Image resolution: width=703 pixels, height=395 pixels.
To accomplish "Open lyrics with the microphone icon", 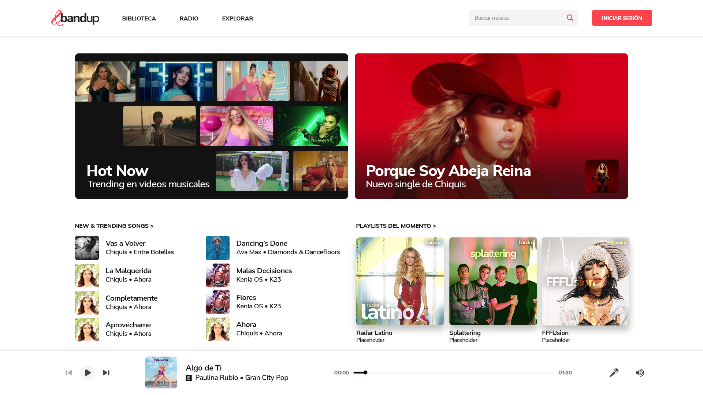I will click(x=614, y=373).
